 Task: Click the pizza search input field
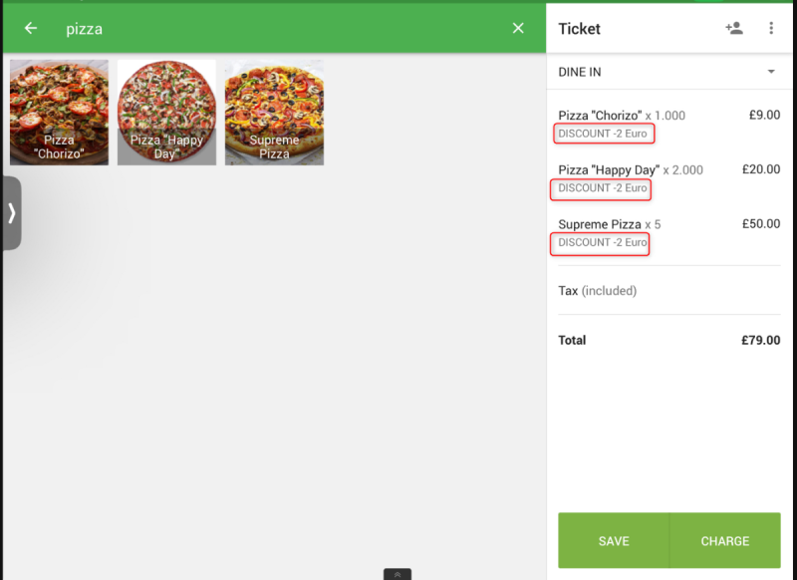[279, 29]
